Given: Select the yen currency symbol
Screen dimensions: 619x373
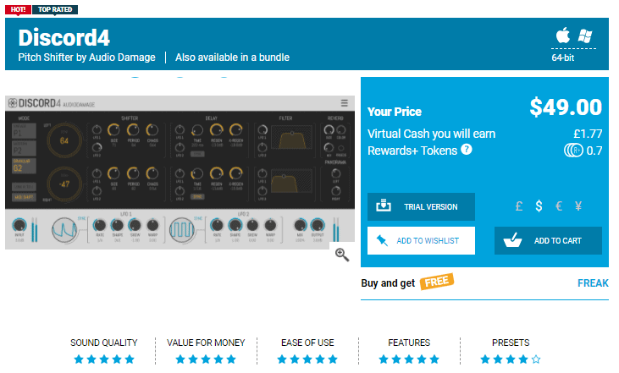Looking at the screenshot, I should (x=578, y=206).
